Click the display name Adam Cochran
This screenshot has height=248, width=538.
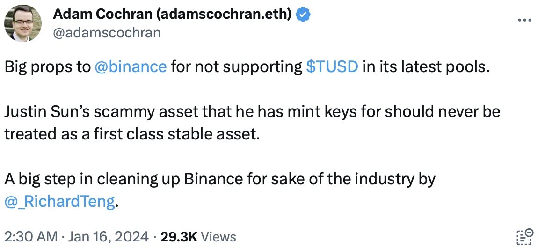pyautogui.click(x=102, y=14)
